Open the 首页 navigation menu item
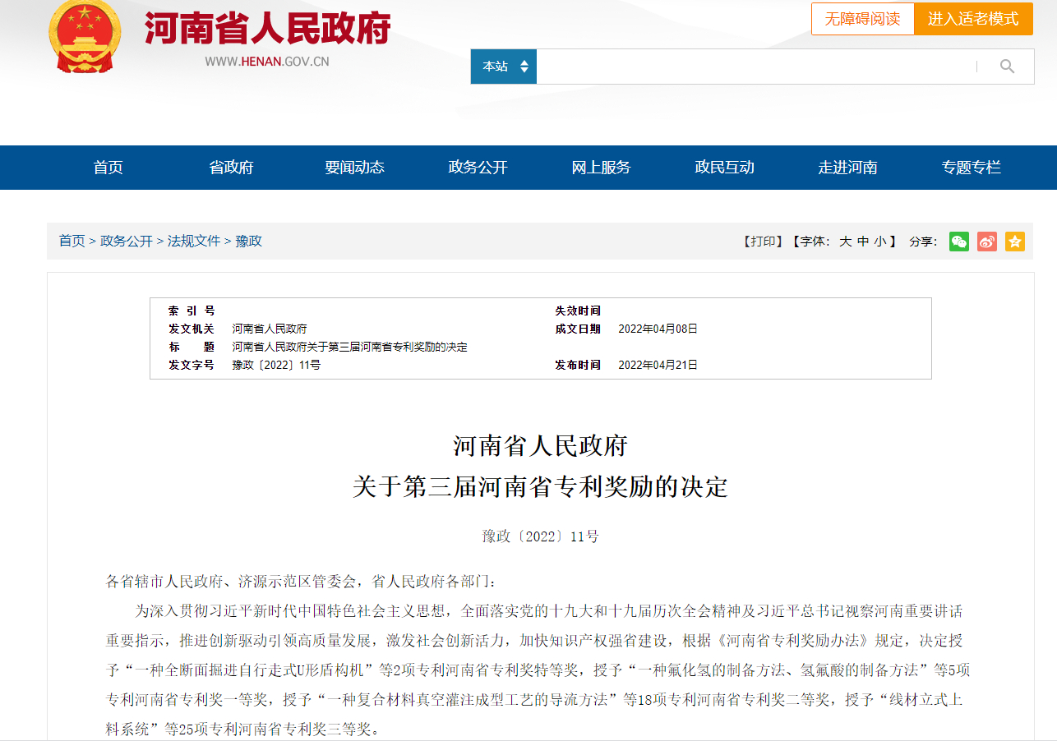Screen dimensions: 1057x741 [x=108, y=168]
